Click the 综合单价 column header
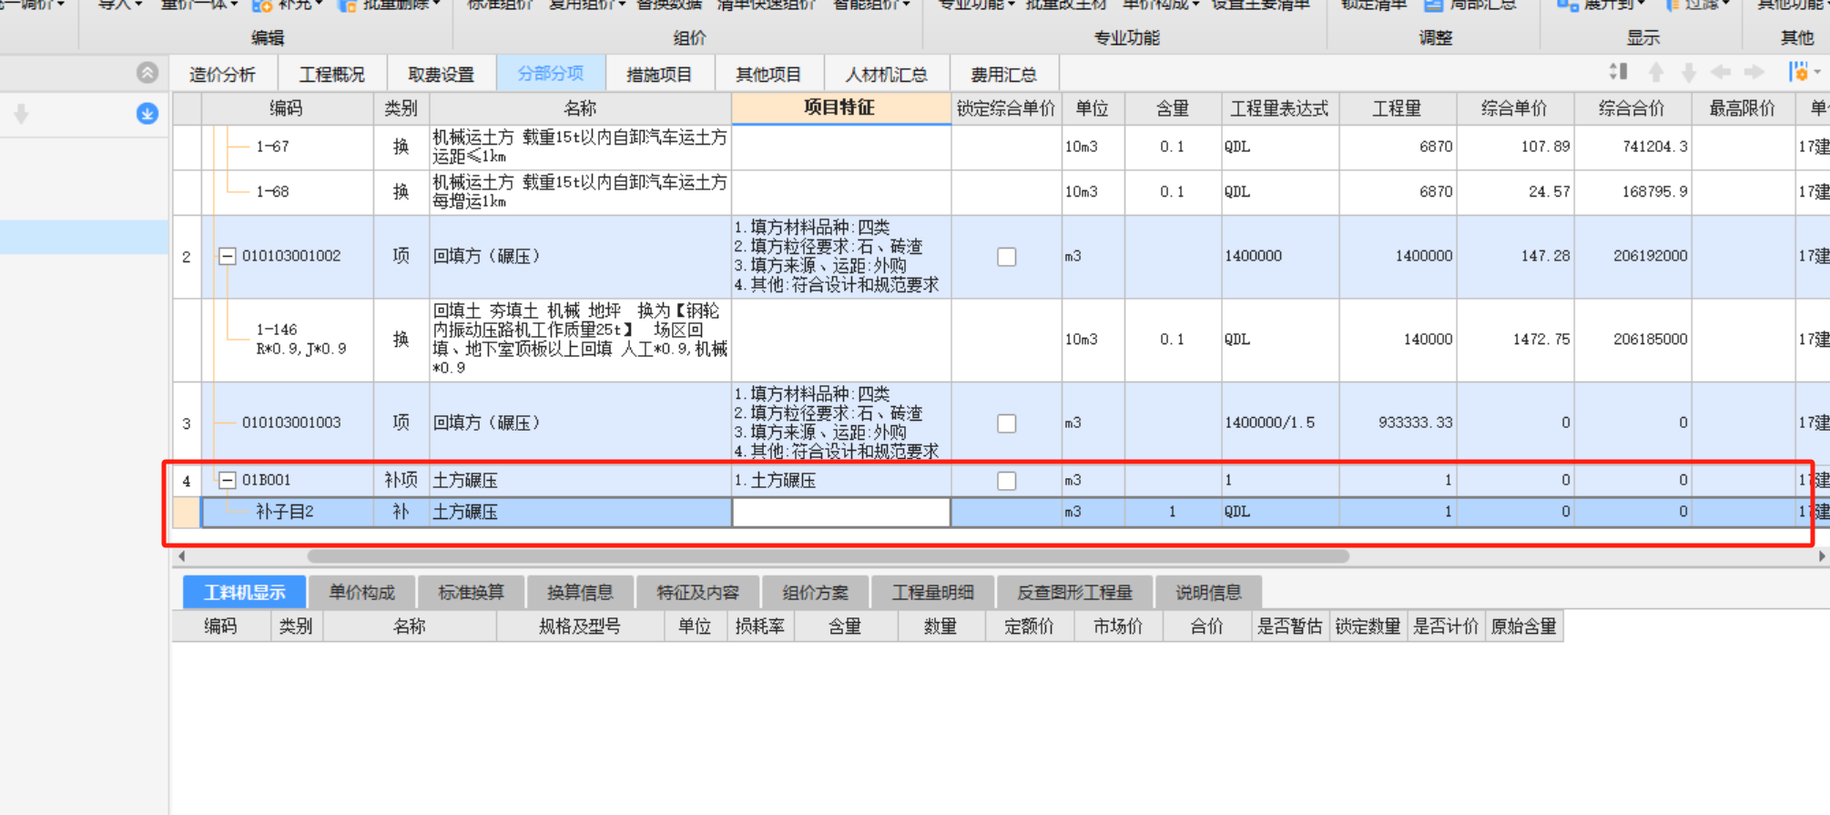Screen dimensions: 1830x815 click(1514, 108)
